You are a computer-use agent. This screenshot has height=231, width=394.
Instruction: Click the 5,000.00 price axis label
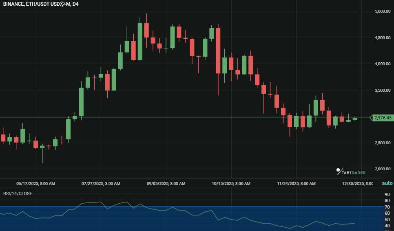(382, 11)
